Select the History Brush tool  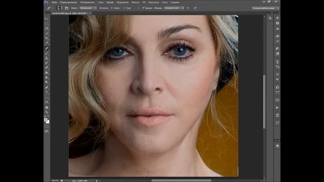(47, 63)
